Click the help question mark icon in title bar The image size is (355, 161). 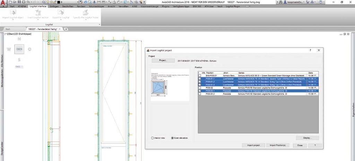tap(320, 2)
